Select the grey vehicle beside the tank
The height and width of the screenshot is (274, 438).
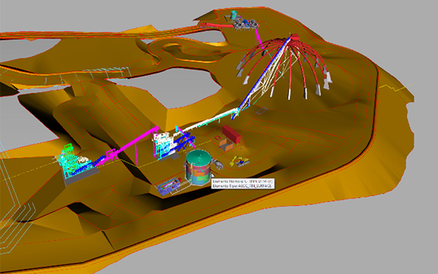218,164
